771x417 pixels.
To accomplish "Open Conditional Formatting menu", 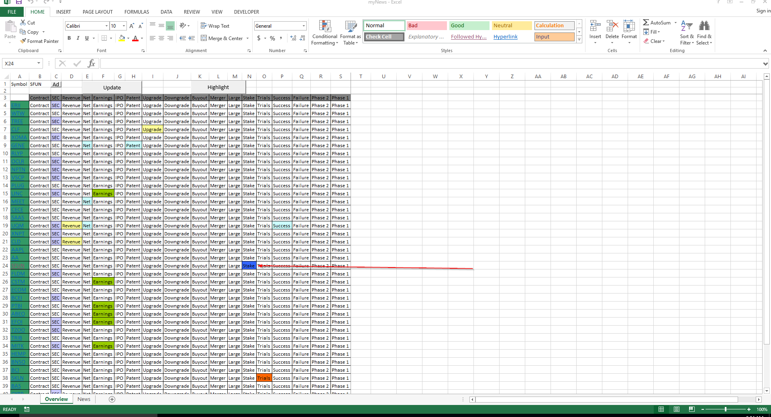I will pyautogui.click(x=324, y=33).
